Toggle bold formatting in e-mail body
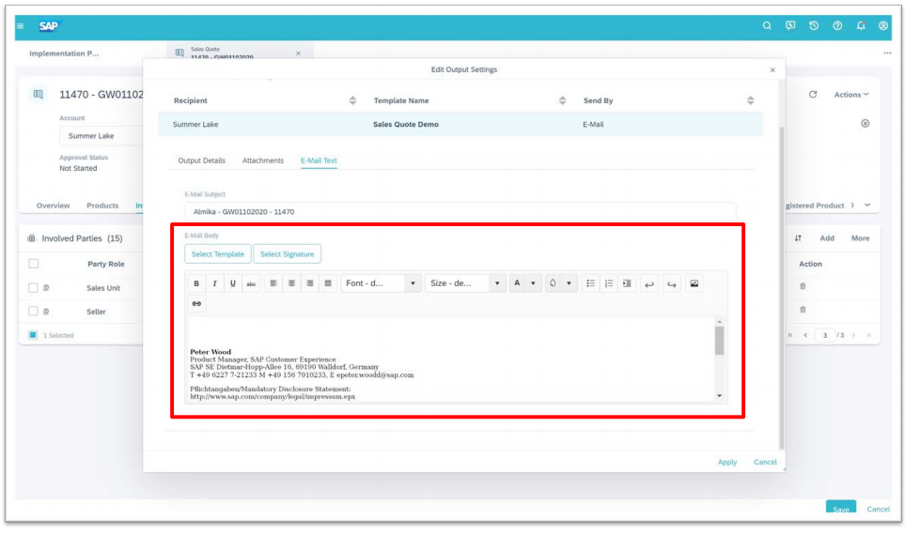This screenshot has height=534, width=905. pyautogui.click(x=196, y=283)
